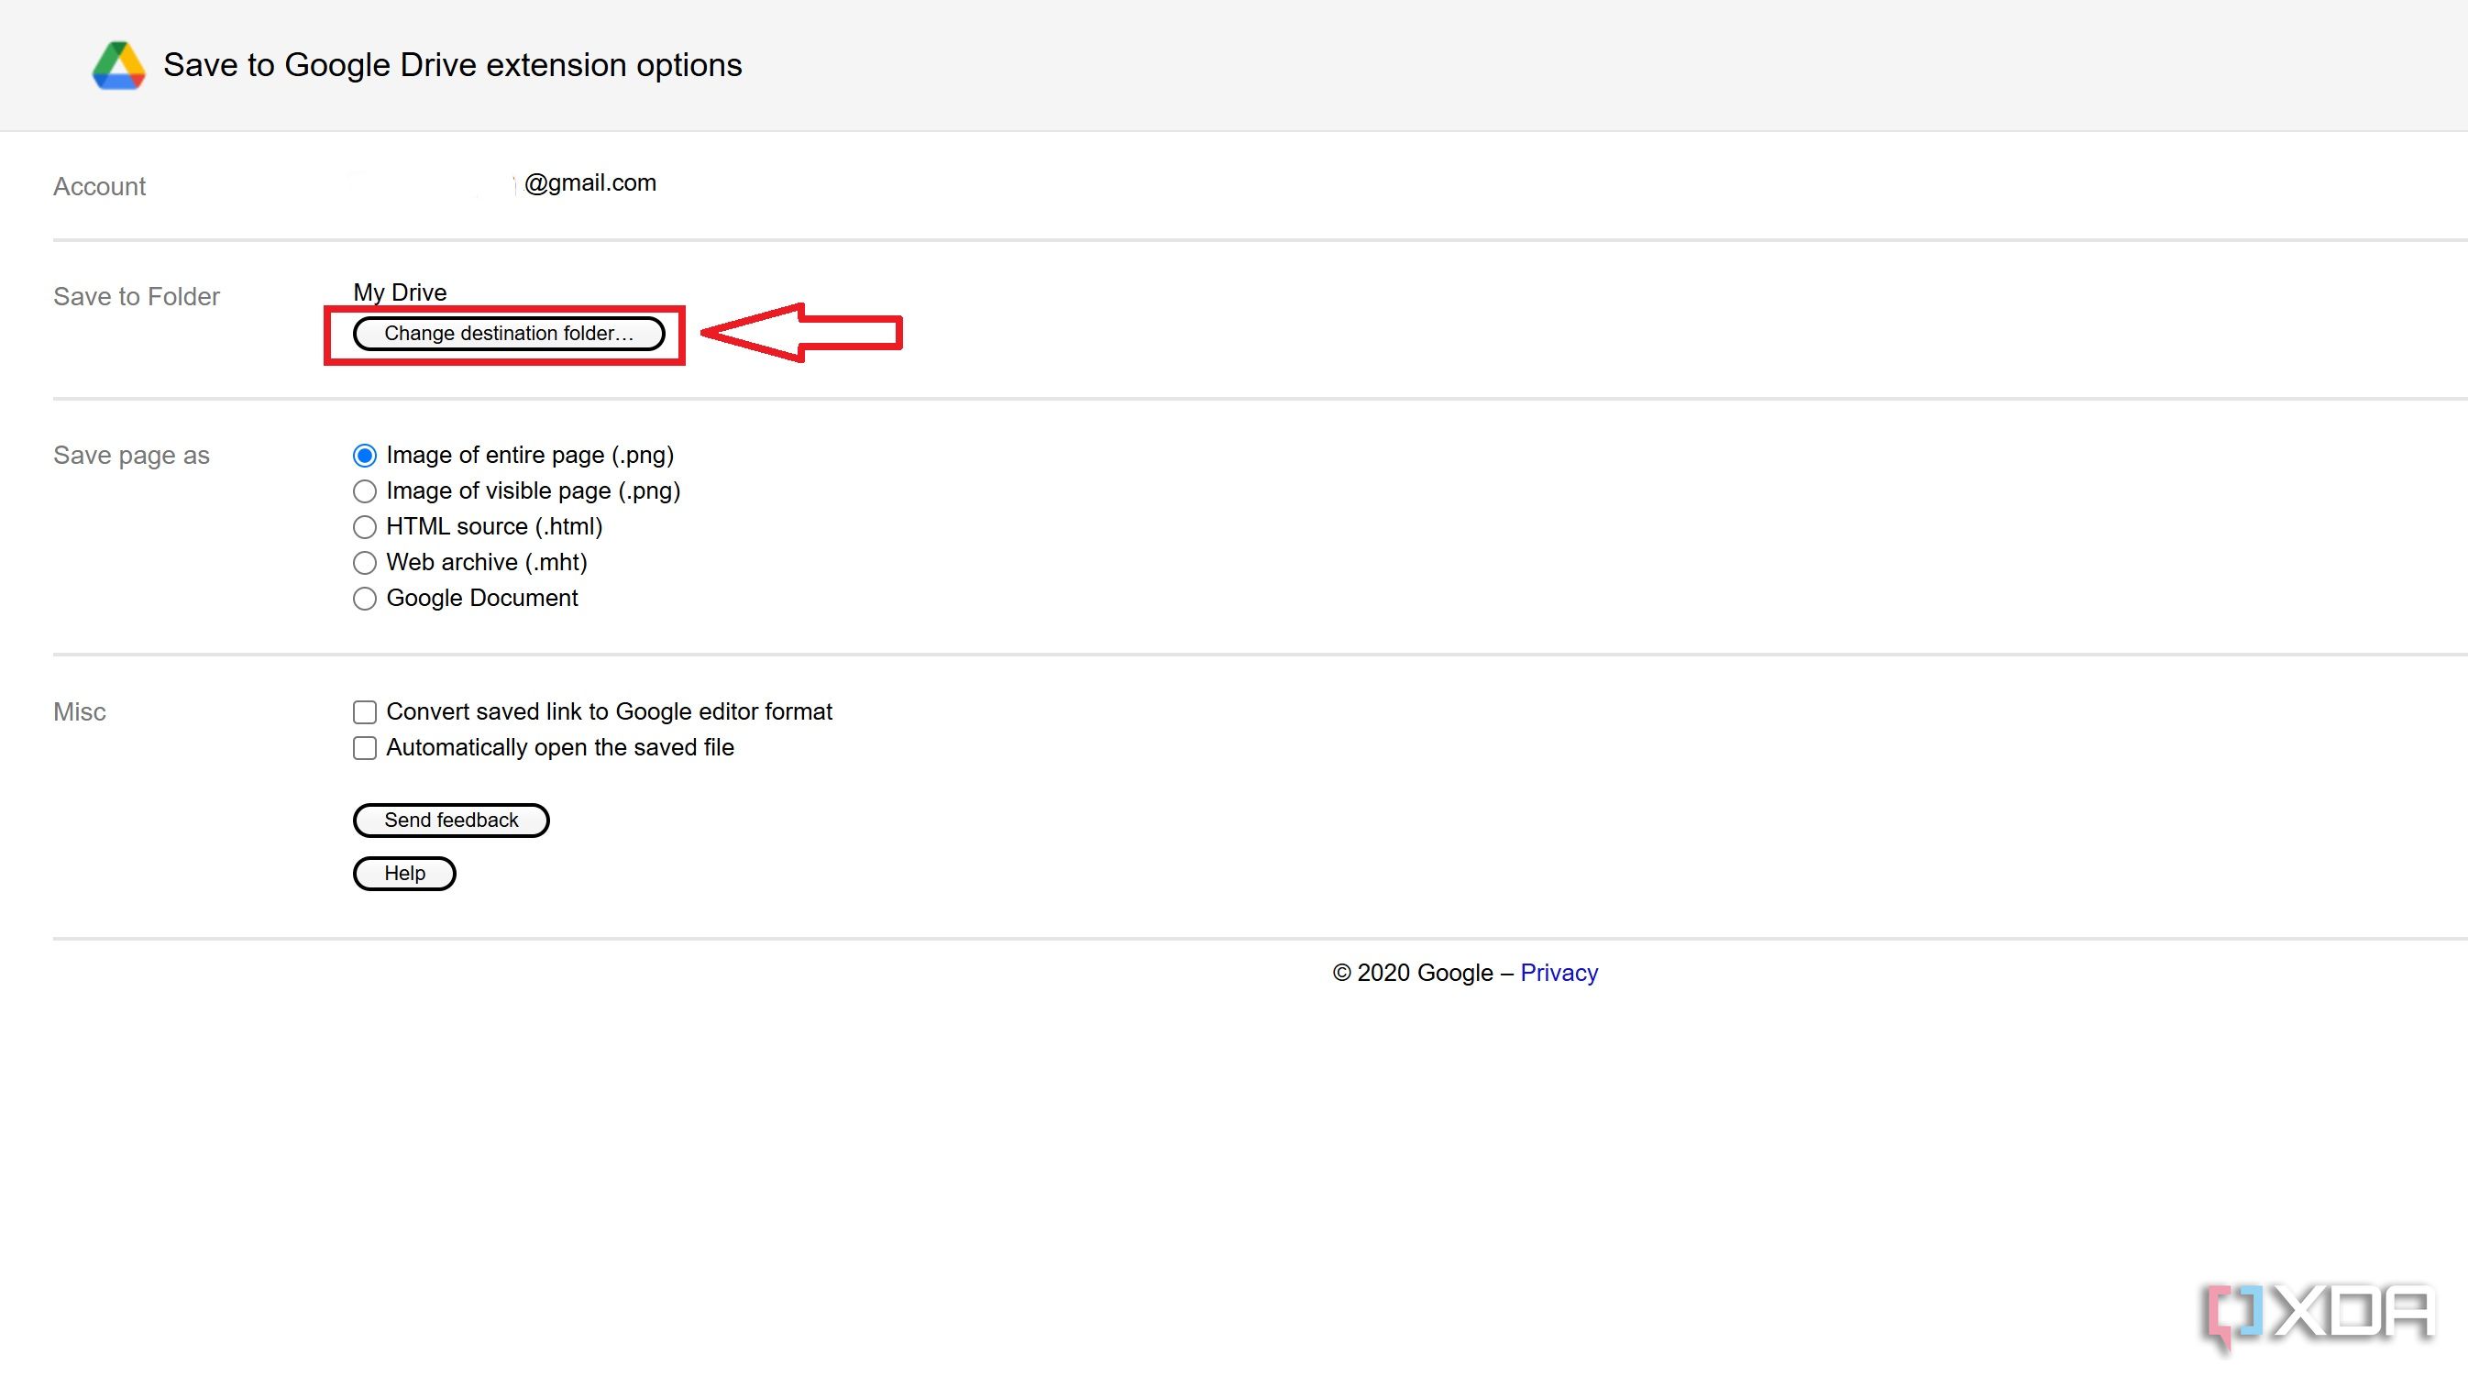Click the My Drive folder name
This screenshot has height=1388, width=2468.
point(400,292)
